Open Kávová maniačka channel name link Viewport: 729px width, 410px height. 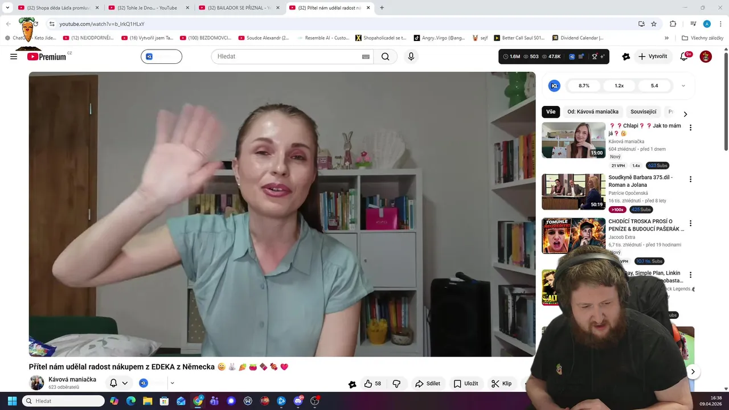pyautogui.click(x=72, y=379)
